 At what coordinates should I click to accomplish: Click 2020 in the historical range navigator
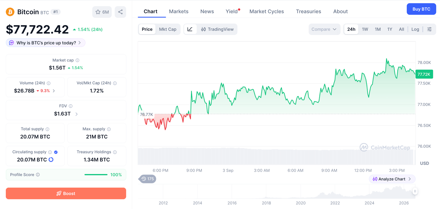pyautogui.click(x=301, y=203)
